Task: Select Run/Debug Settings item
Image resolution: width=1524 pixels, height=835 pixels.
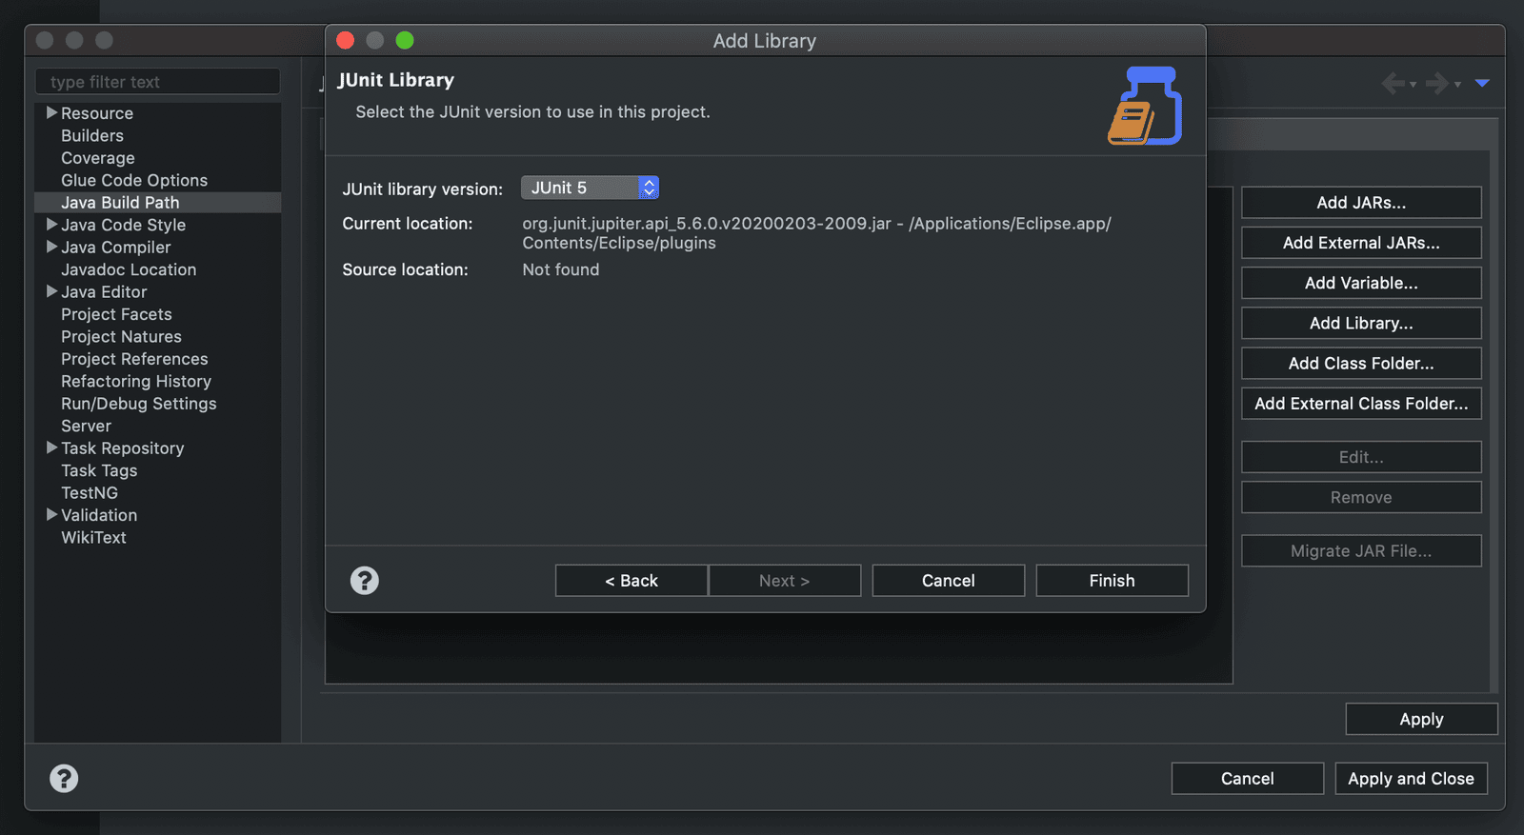Action: coord(139,404)
